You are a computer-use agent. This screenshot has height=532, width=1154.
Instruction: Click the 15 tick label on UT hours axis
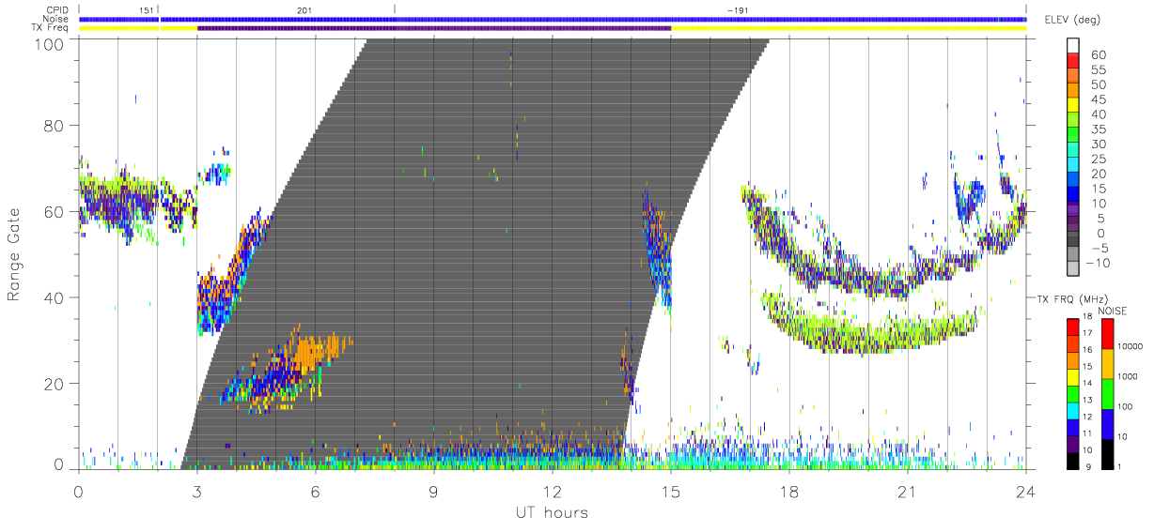point(670,491)
